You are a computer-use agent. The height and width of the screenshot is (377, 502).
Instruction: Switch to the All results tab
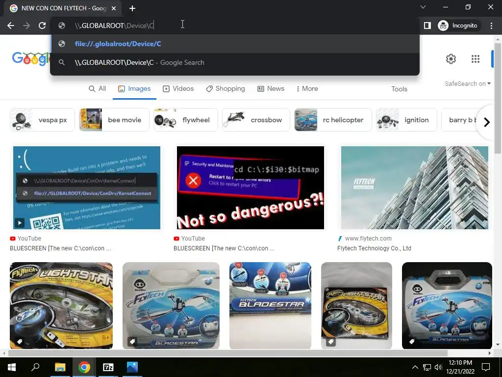click(x=98, y=89)
